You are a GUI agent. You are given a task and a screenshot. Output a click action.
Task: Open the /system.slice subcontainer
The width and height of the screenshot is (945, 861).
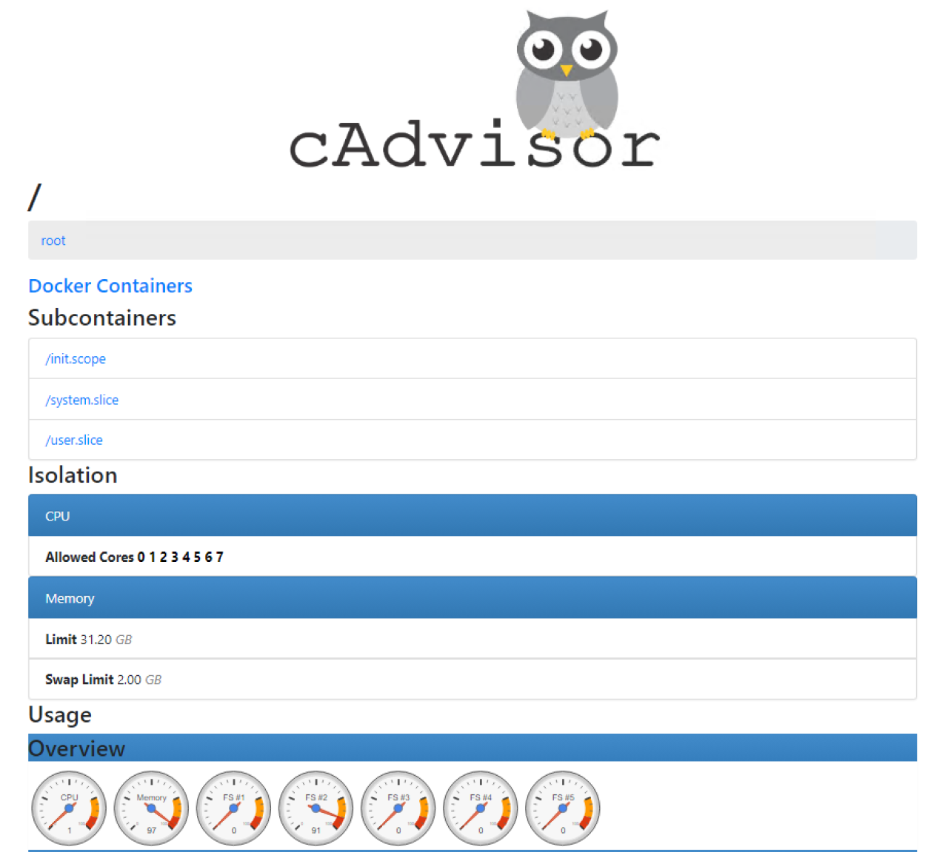pyautogui.click(x=82, y=400)
